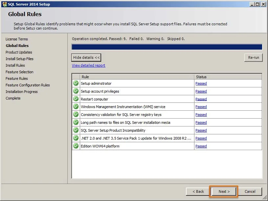Image resolution: width=268 pixels, height=201 pixels.
Task: Open Passed status for Setup administrator
Action: pyautogui.click(x=201, y=83)
